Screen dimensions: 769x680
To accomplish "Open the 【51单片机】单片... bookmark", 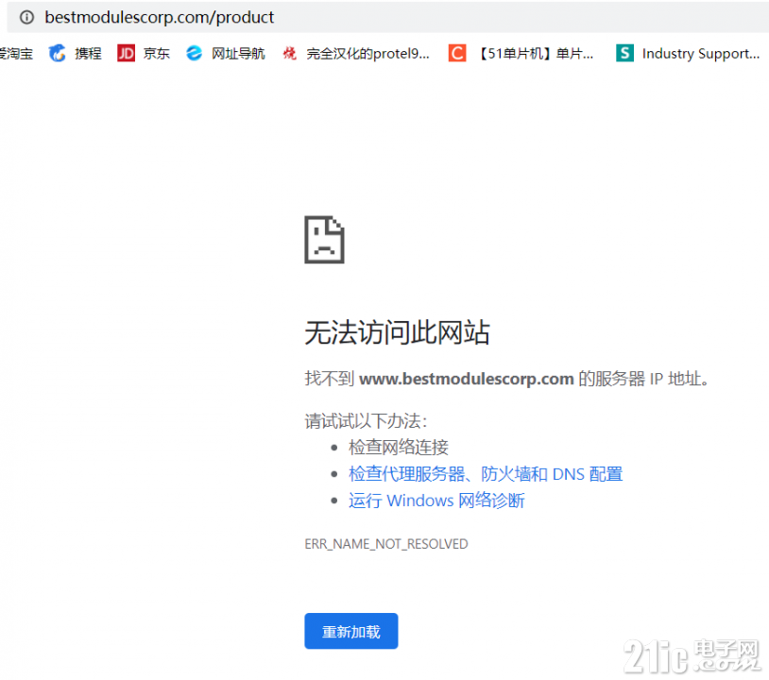I will click(x=535, y=54).
